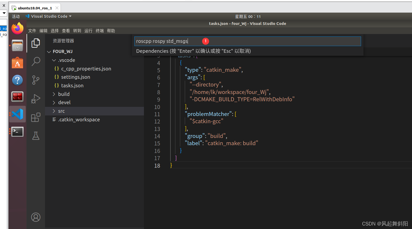Open the Testing flask view
This screenshot has width=412, height=229.
coord(36,136)
